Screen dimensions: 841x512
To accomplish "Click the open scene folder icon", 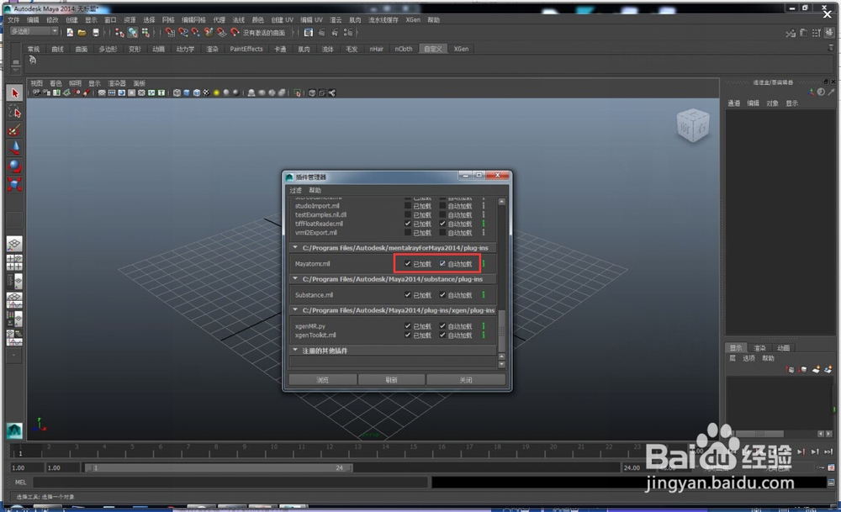I will click(x=82, y=33).
